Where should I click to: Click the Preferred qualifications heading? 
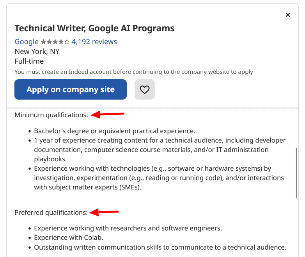[51, 212]
